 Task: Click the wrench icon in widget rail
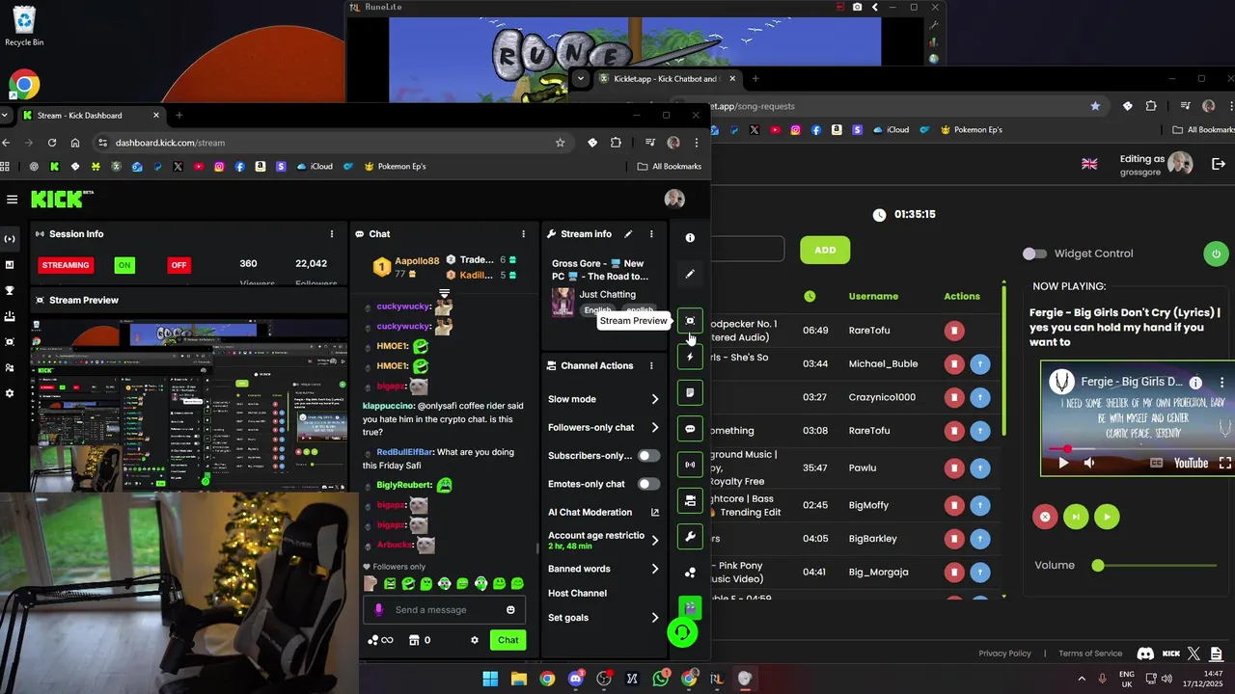[x=690, y=537]
